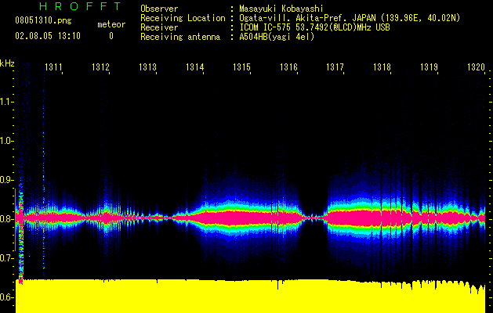Screen dimensions: 493x313
Task: Click the 1314 time axis marker
Action: pos(194,67)
